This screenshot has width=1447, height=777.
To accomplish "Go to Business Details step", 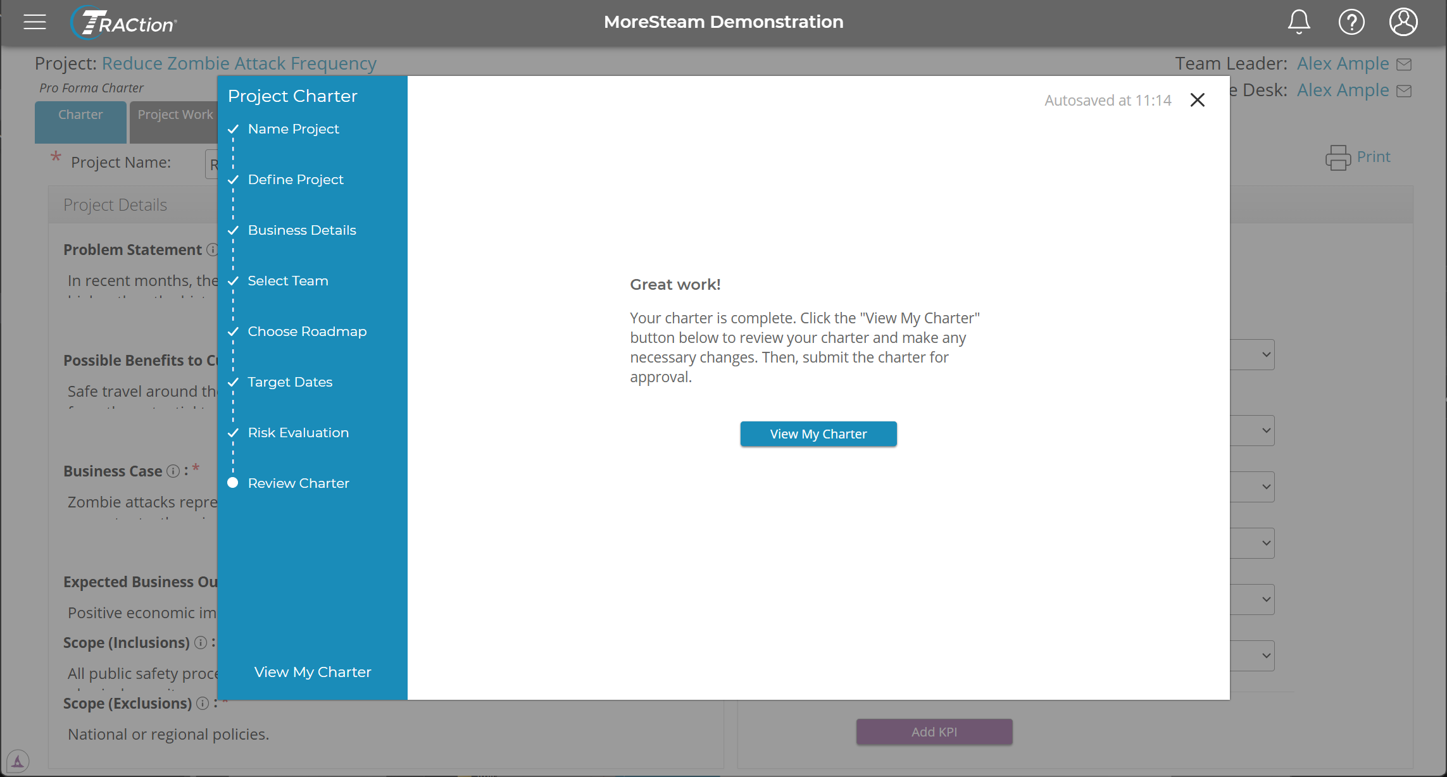I will (302, 230).
